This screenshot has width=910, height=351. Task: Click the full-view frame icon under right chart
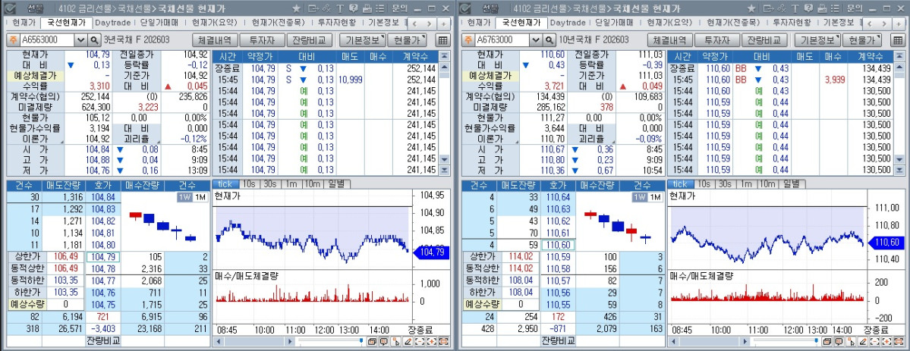(899, 341)
